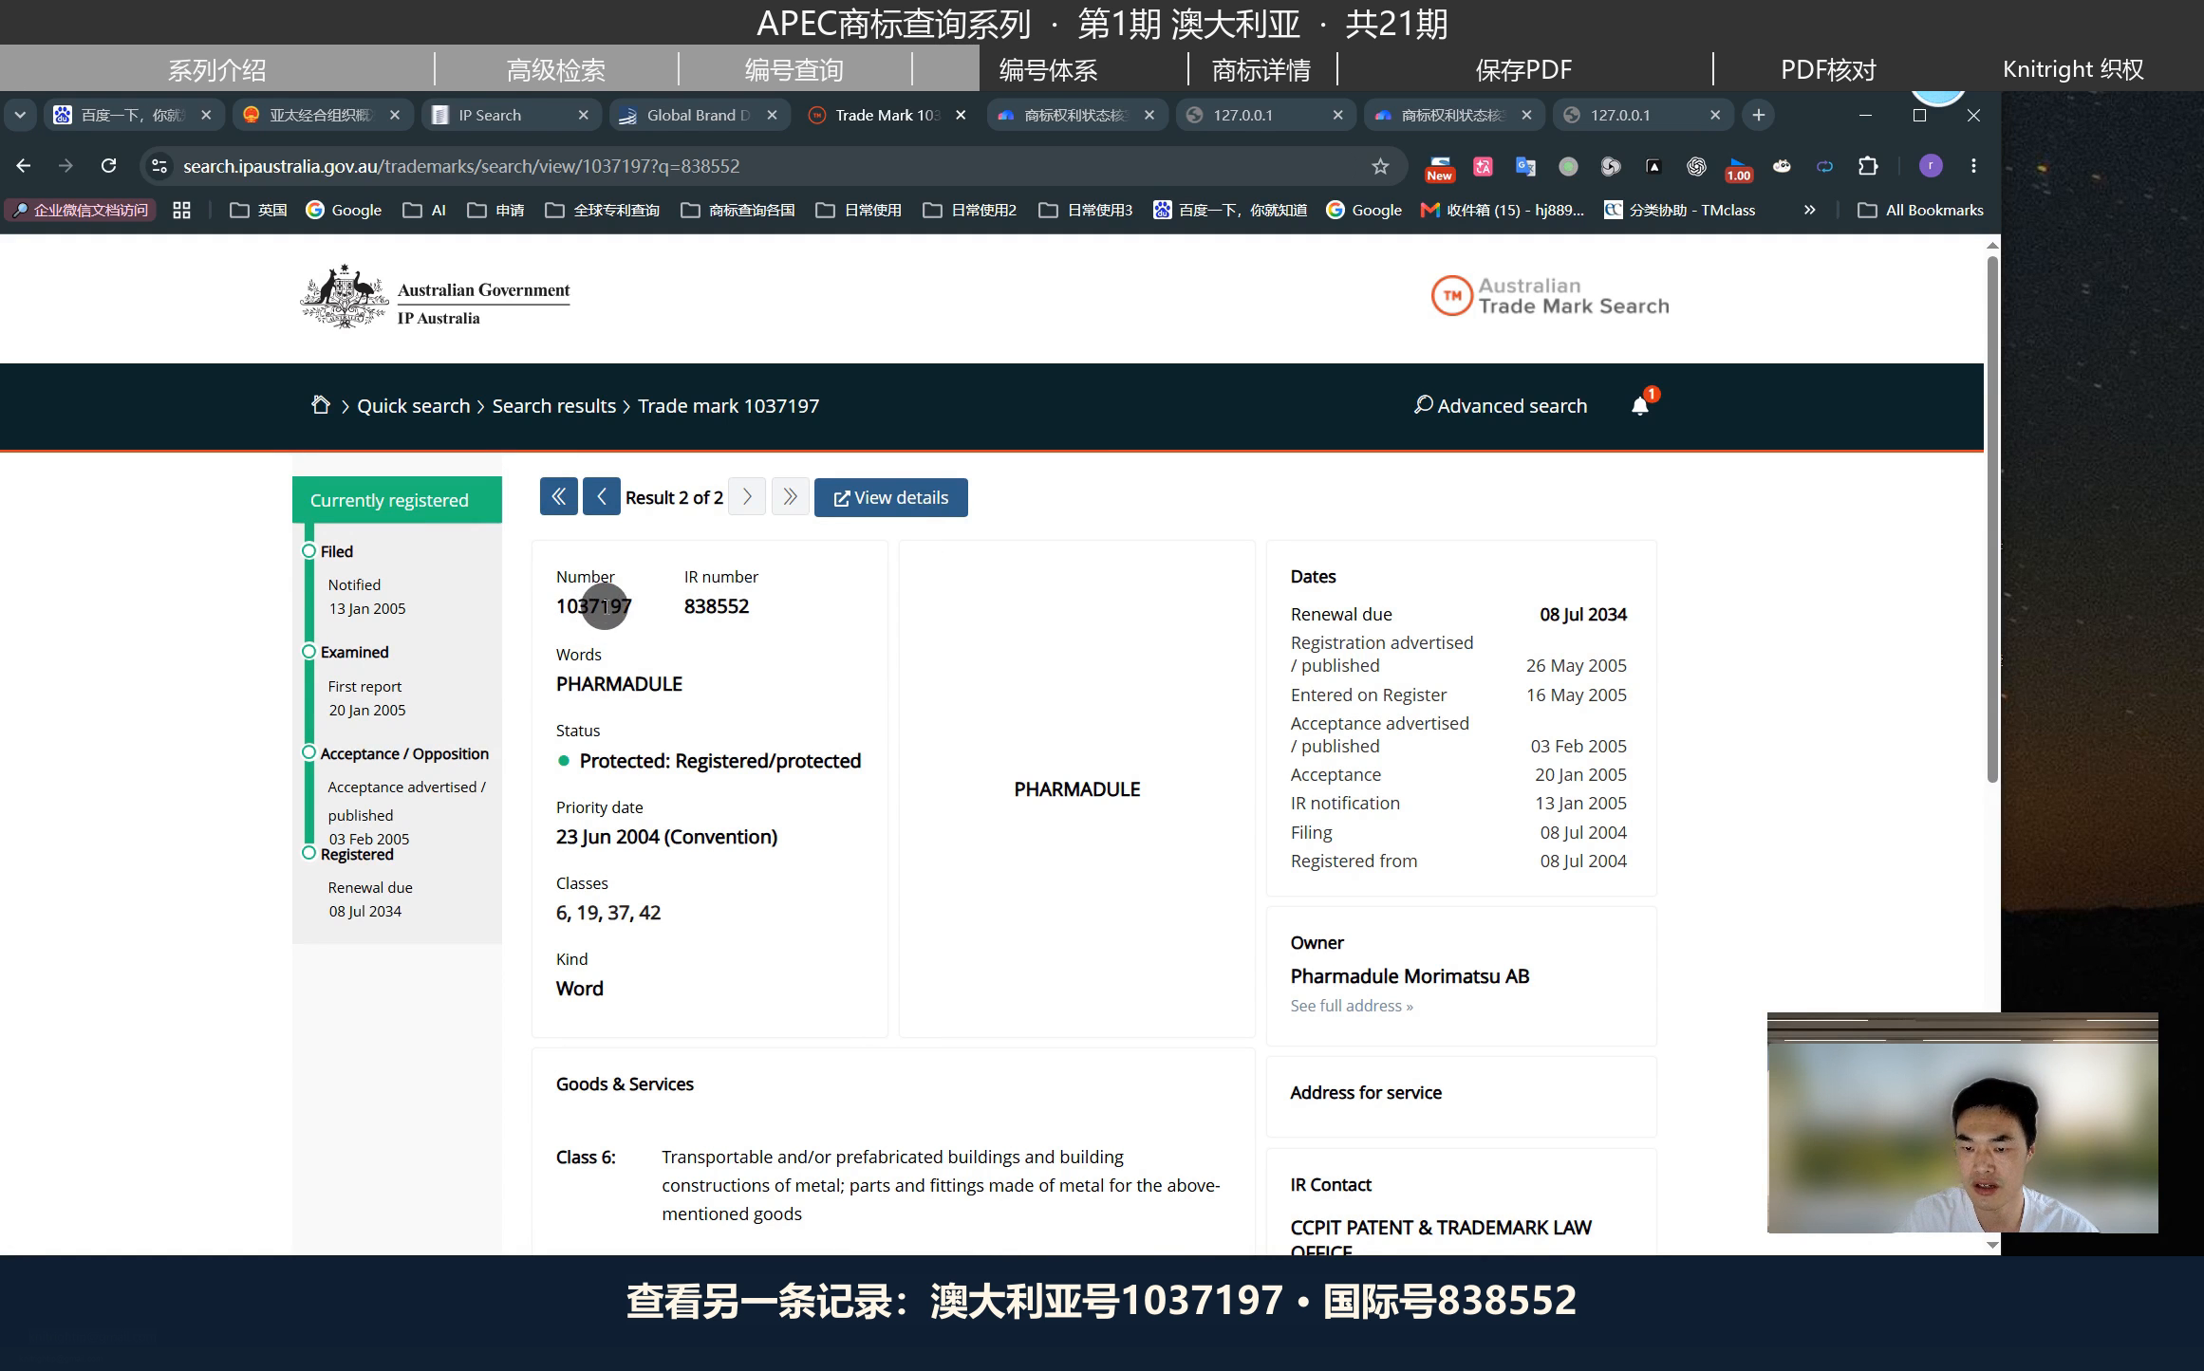Go forward in browser history
Viewport: 2204px width, 1371px height.
65,166
